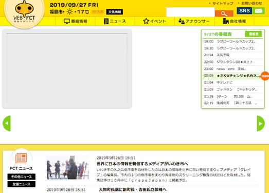Open the イベント menu
This screenshot has width=269, height=193.
155,21
